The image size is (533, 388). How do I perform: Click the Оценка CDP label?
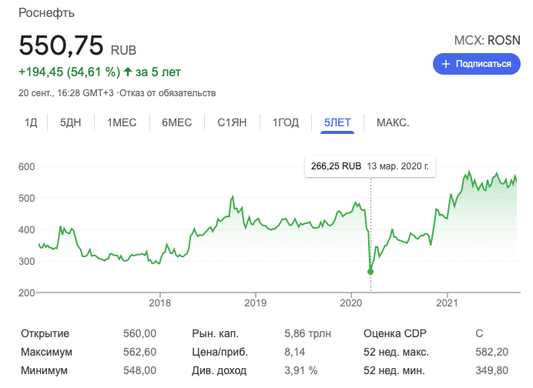395,333
